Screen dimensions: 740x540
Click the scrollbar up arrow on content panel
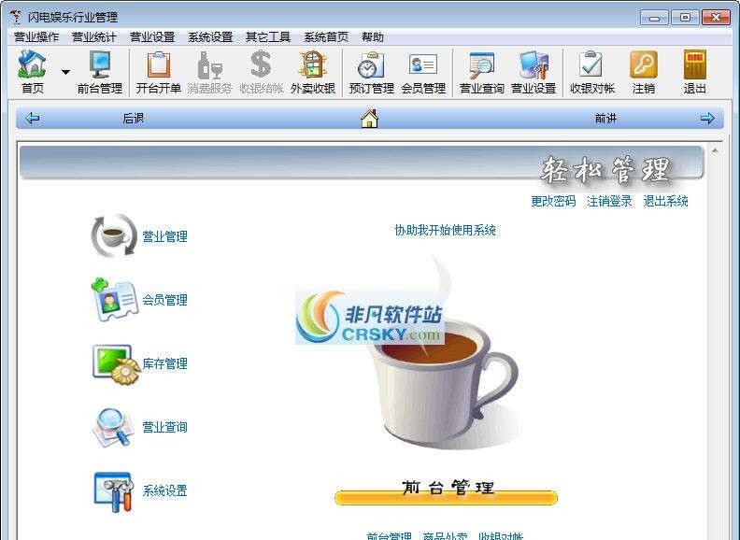point(715,150)
